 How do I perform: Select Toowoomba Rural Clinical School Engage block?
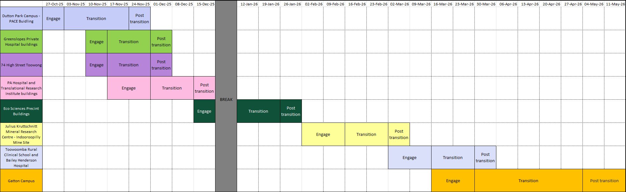tap(410, 157)
